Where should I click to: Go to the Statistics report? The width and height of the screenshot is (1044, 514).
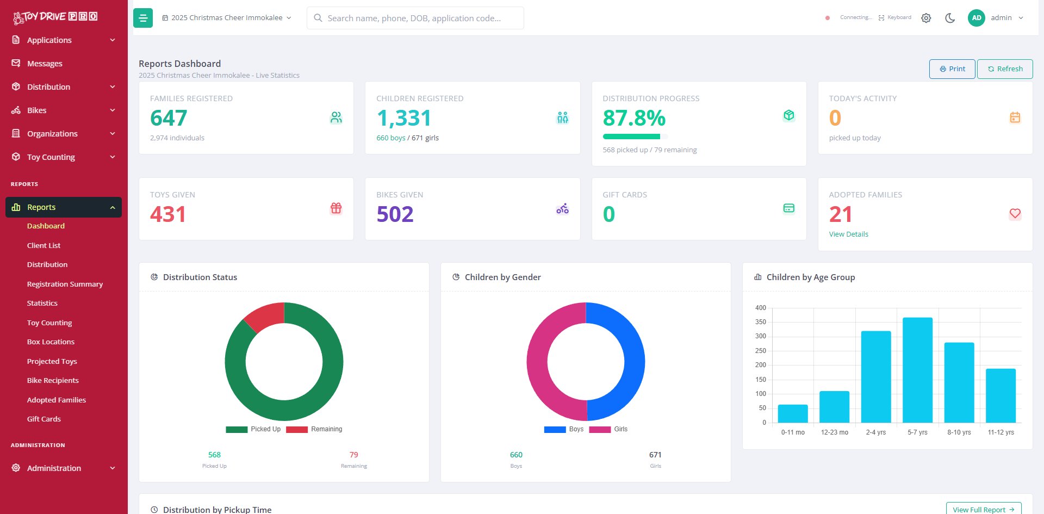tap(42, 303)
